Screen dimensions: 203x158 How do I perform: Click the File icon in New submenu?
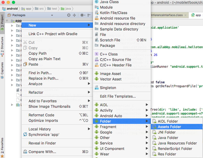(97, 35)
